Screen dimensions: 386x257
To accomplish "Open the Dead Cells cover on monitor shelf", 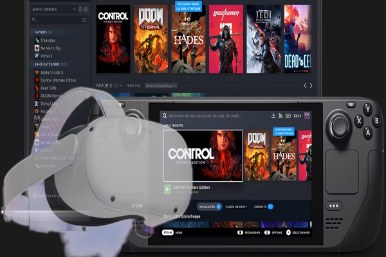I will coord(298,39).
